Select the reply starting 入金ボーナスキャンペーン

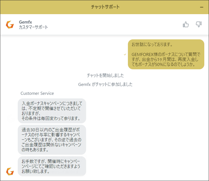[52, 111]
